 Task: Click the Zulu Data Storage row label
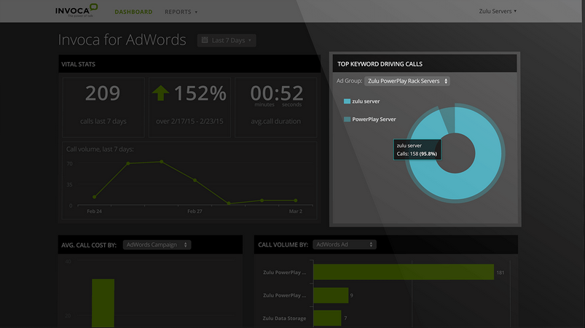coord(284,319)
